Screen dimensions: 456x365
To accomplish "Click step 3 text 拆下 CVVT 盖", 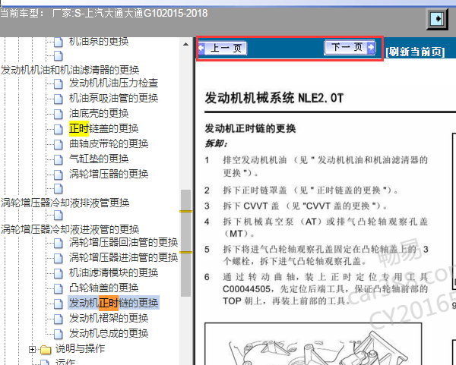I will pyautogui.click(x=251, y=206).
